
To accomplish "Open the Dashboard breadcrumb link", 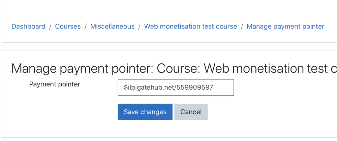I will tap(28, 27).
